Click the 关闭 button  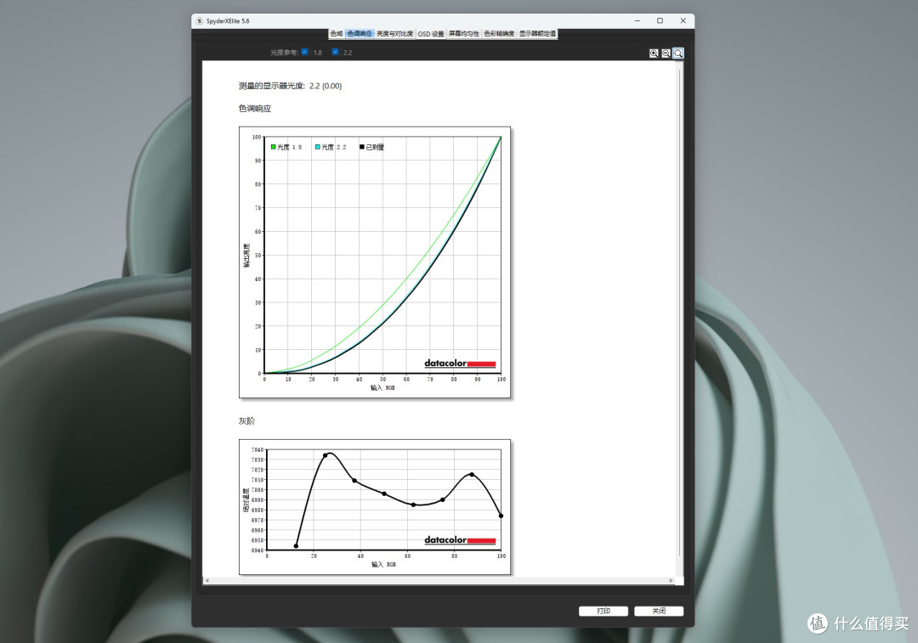point(659,611)
